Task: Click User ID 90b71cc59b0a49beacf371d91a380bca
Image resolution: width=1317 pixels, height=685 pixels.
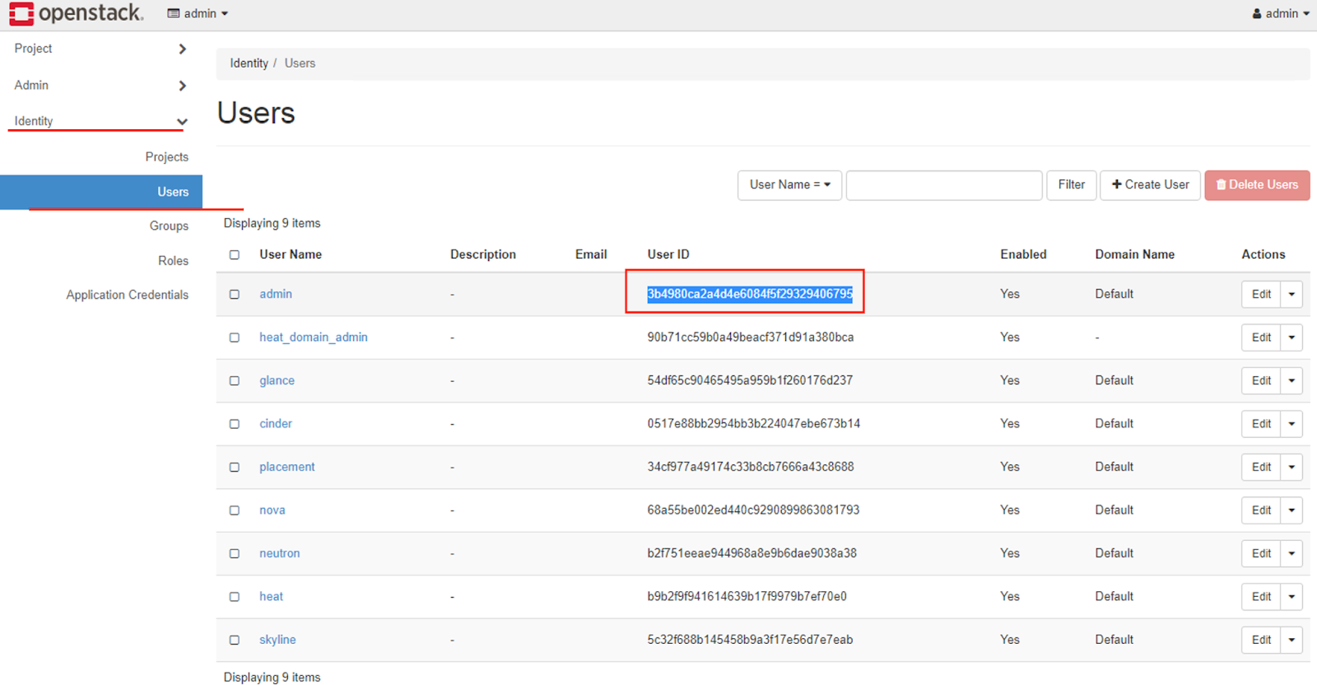Action: 751,338
